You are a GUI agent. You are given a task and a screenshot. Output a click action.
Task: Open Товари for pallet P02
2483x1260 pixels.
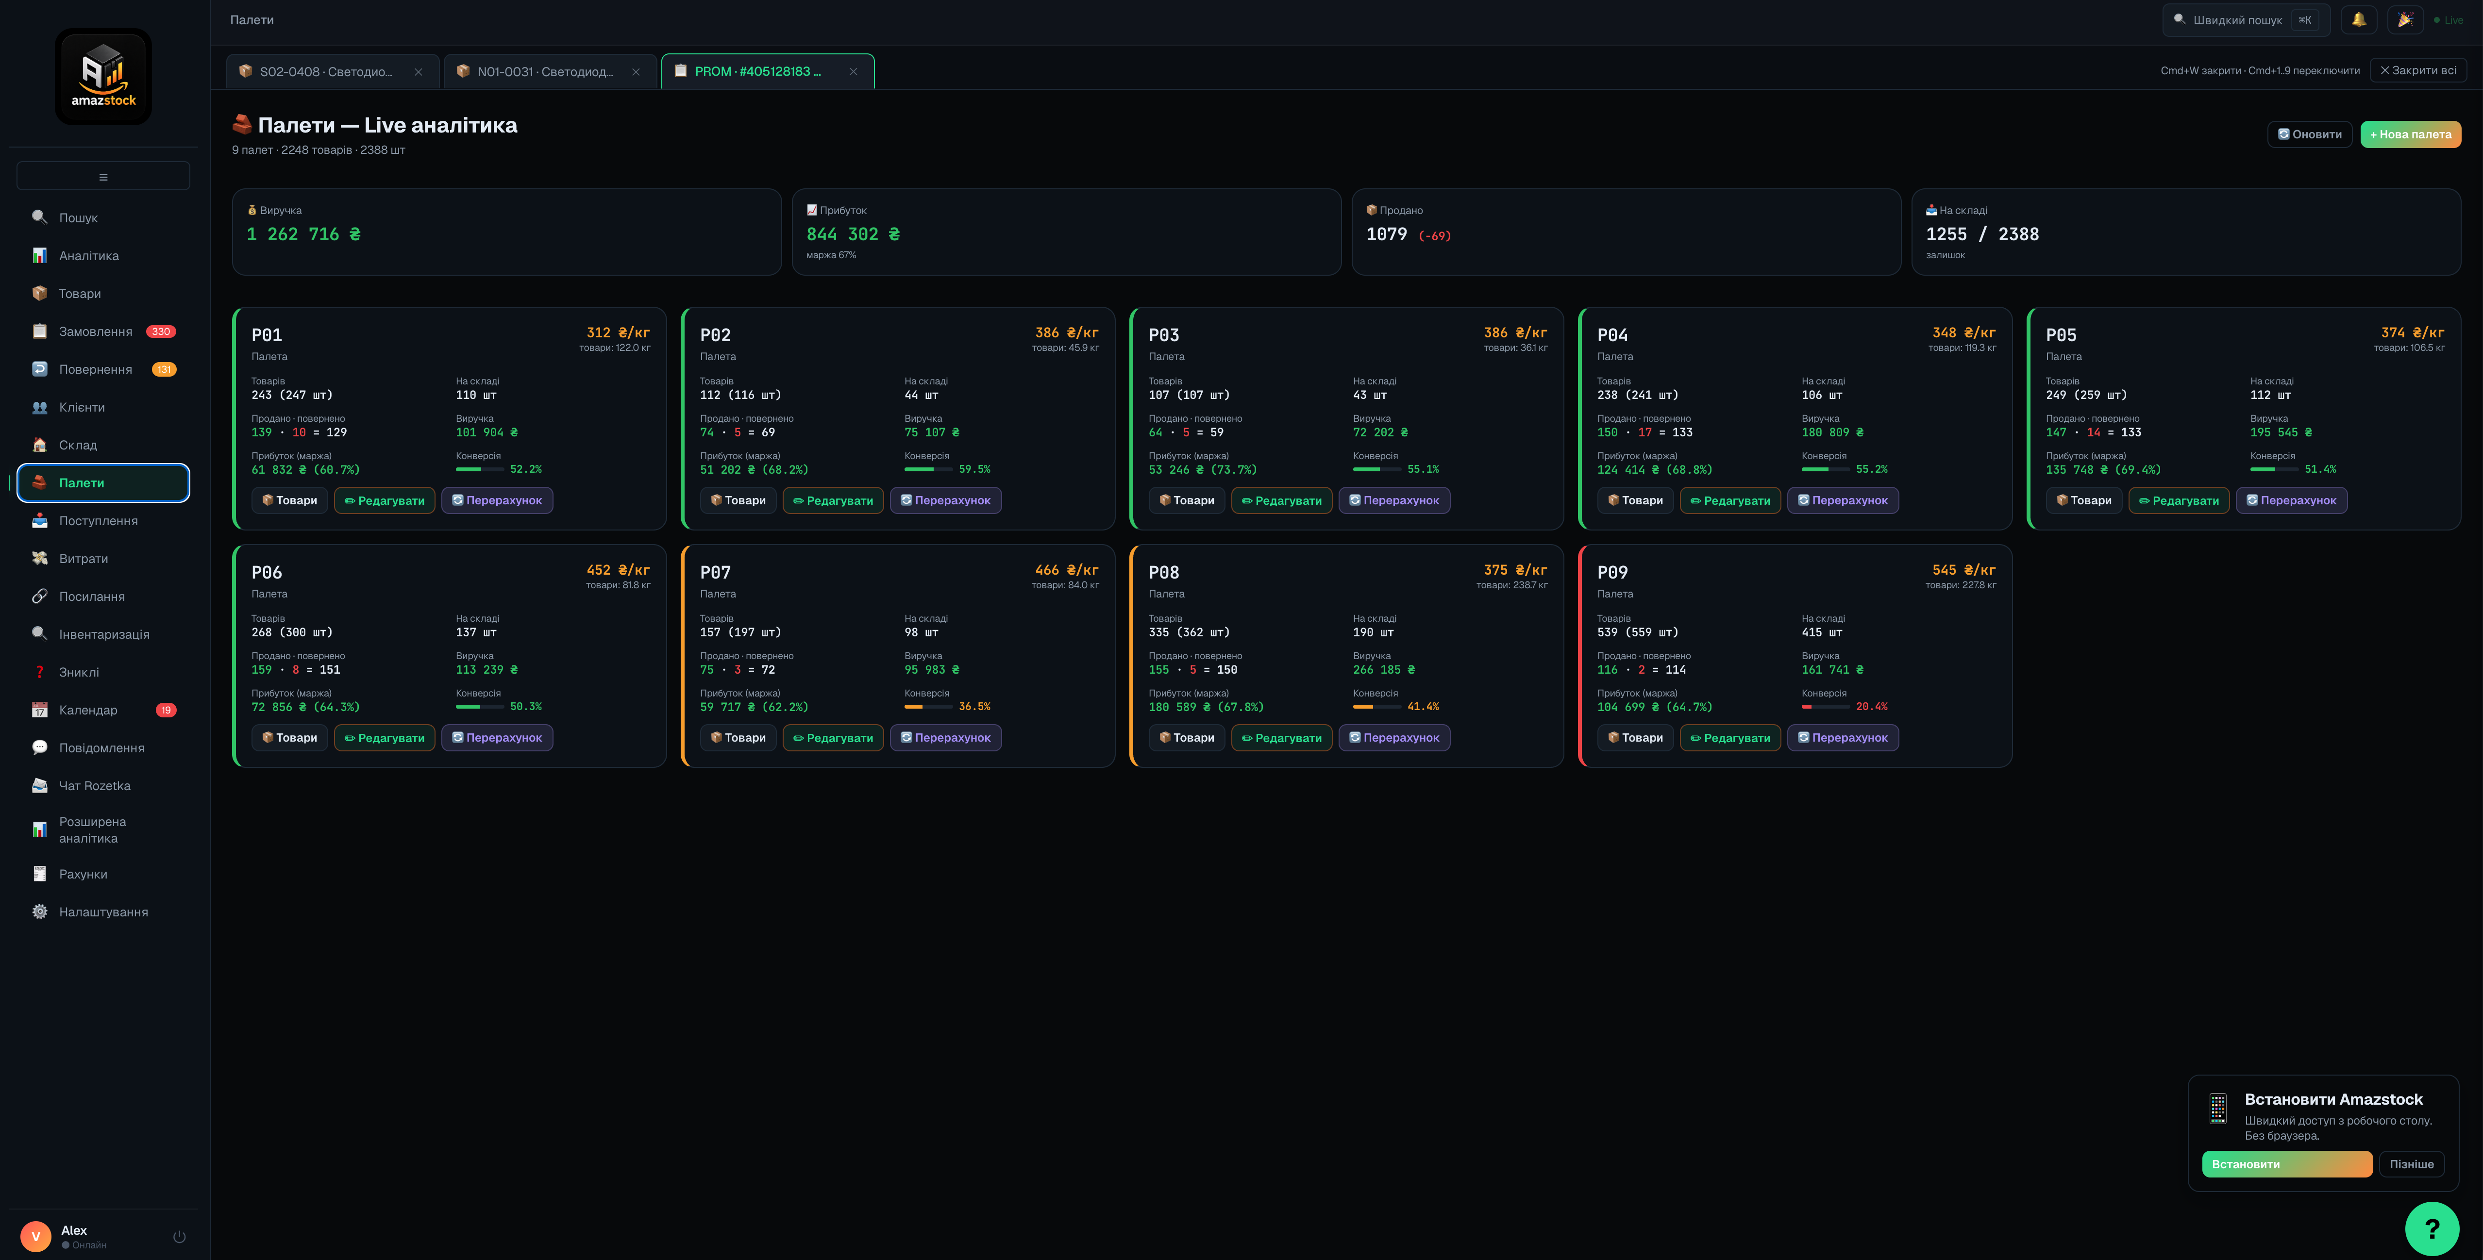[x=738, y=500]
